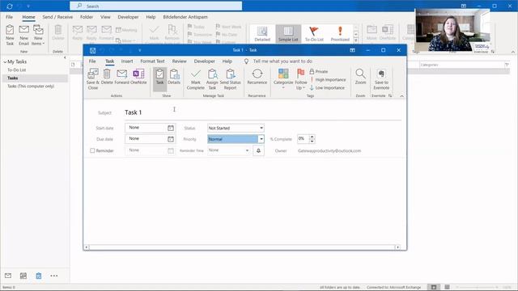
Task: Increase % Complete with up arrow
Action: [312, 137]
